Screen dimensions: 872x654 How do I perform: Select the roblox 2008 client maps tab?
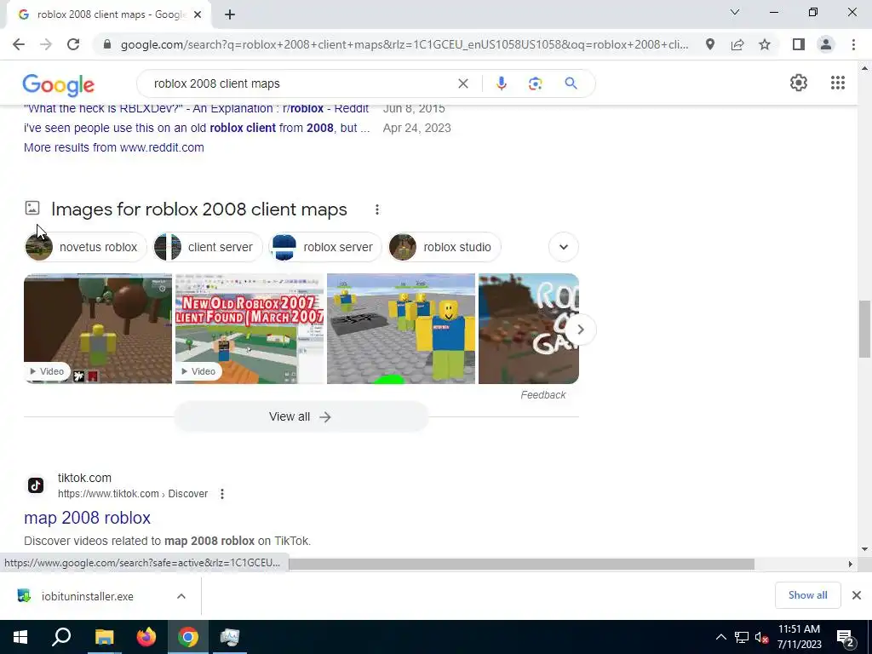(x=109, y=15)
